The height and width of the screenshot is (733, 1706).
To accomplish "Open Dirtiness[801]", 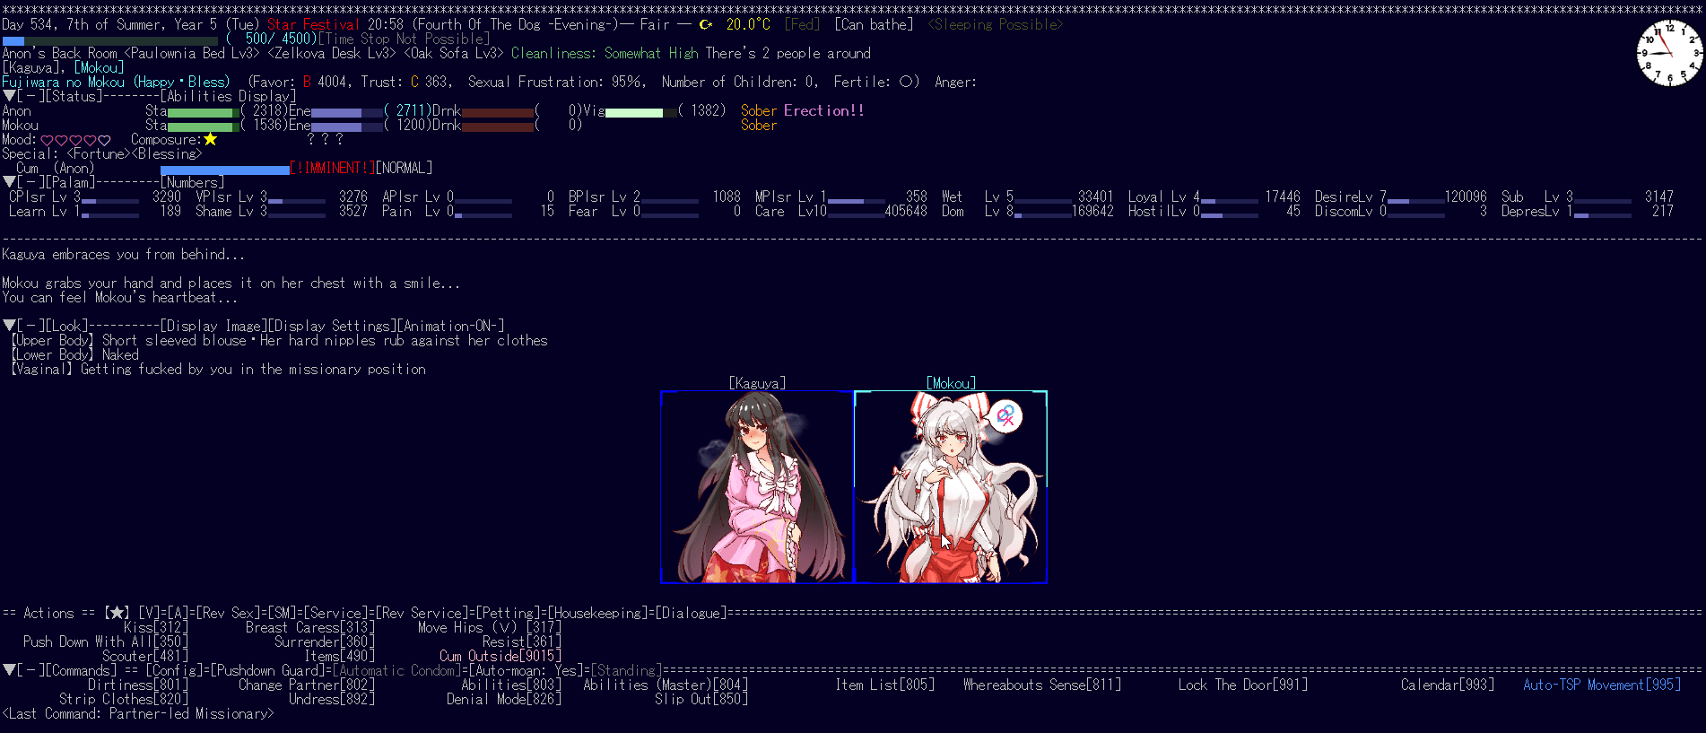I will [x=138, y=685].
